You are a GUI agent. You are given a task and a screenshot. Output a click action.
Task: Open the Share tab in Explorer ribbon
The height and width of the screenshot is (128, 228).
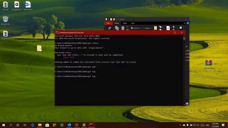125,23
